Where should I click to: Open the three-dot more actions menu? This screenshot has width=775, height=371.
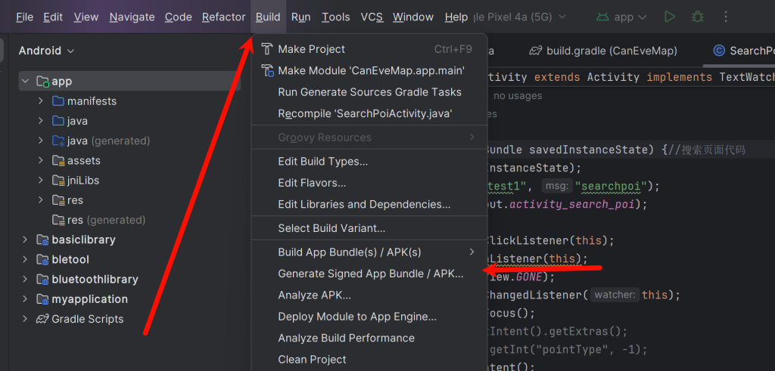pos(727,17)
